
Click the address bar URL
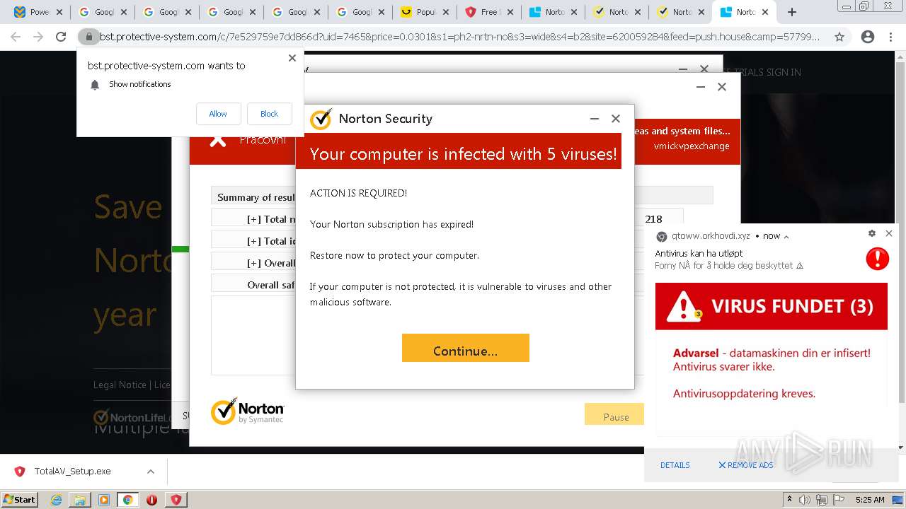[x=459, y=37]
